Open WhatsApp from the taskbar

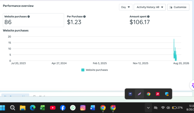(x=73, y=108)
